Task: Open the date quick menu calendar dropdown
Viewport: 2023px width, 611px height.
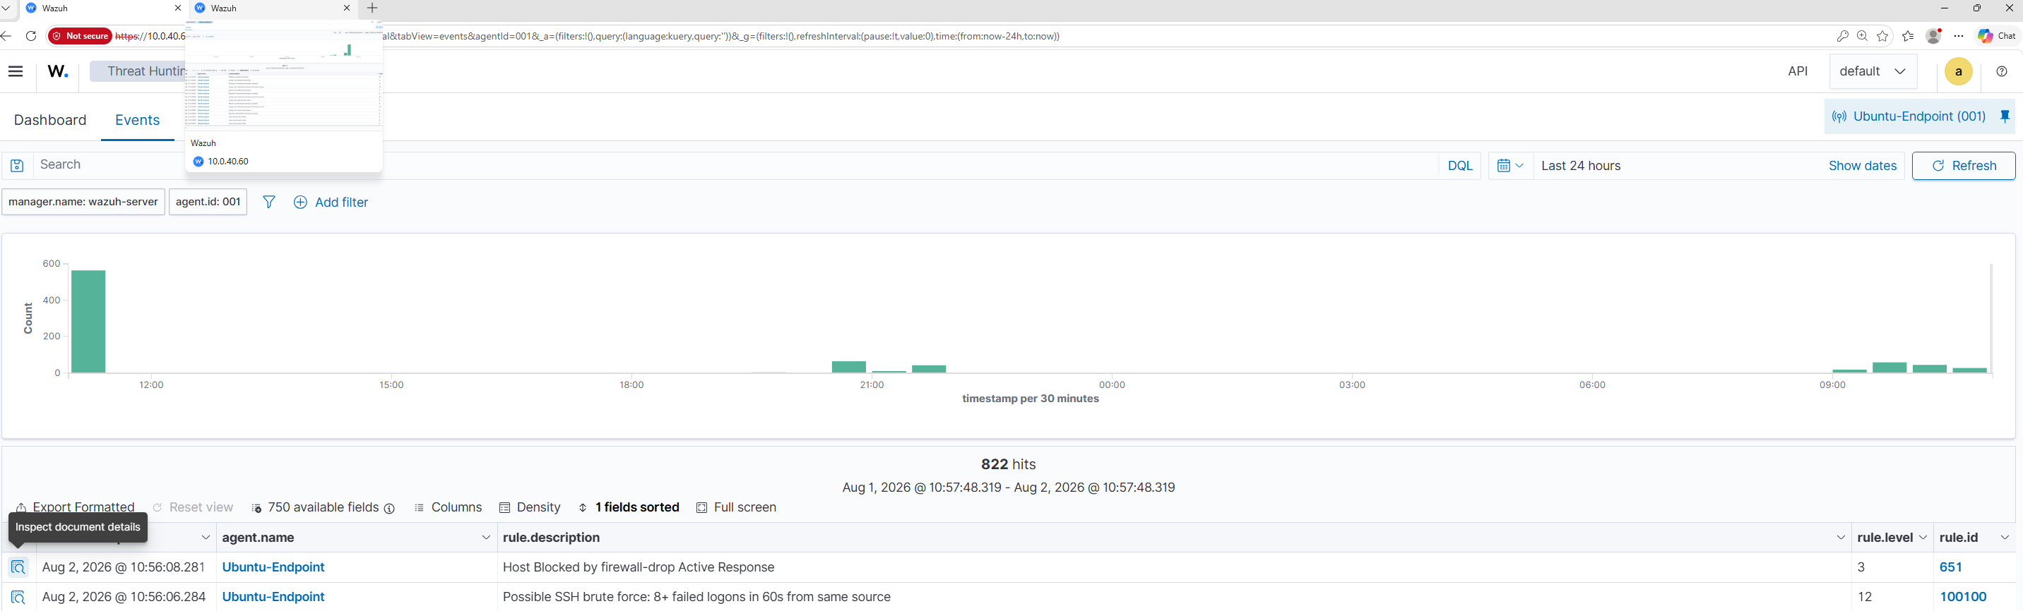Action: 1510,166
